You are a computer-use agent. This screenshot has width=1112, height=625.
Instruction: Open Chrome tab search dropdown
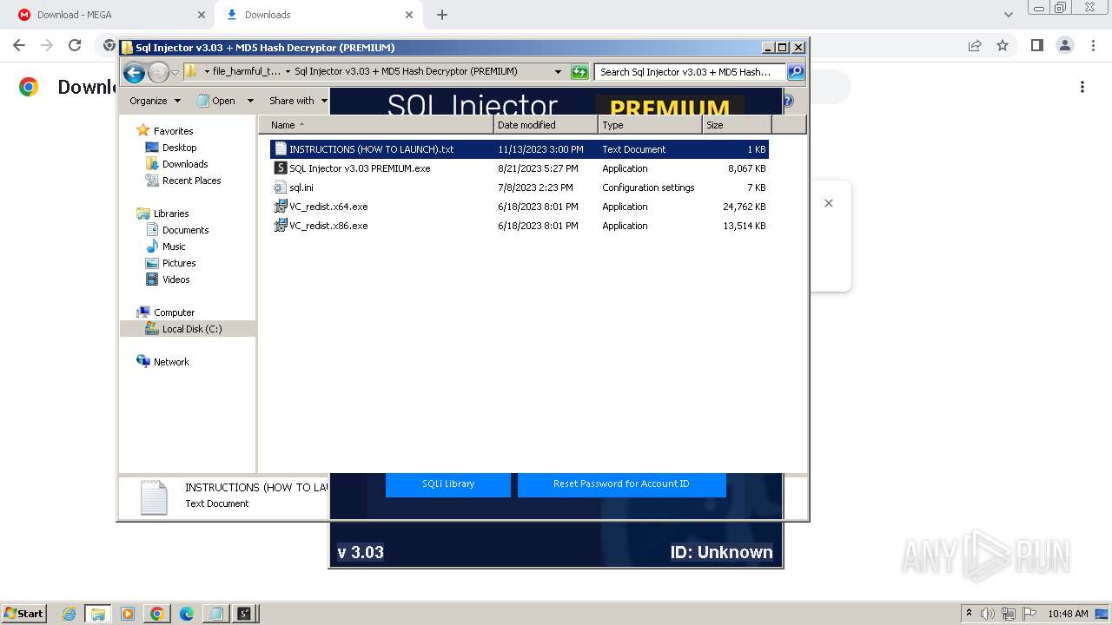click(1008, 15)
